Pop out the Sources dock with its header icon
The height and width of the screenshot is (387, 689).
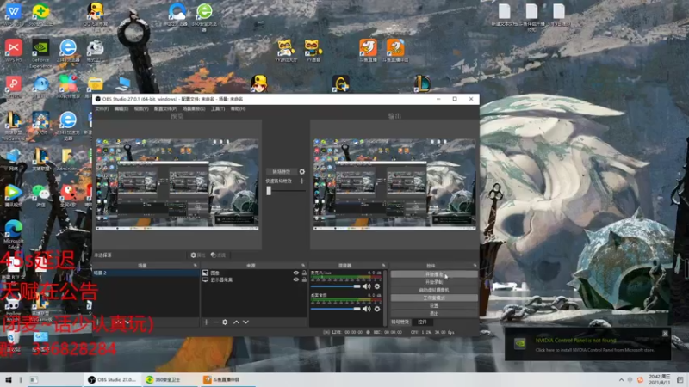click(x=303, y=266)
